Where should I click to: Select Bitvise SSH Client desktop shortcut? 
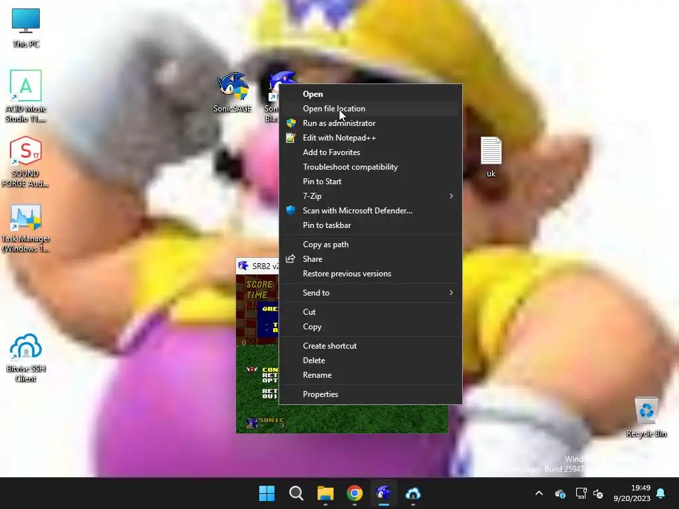(x=26, y=357)
